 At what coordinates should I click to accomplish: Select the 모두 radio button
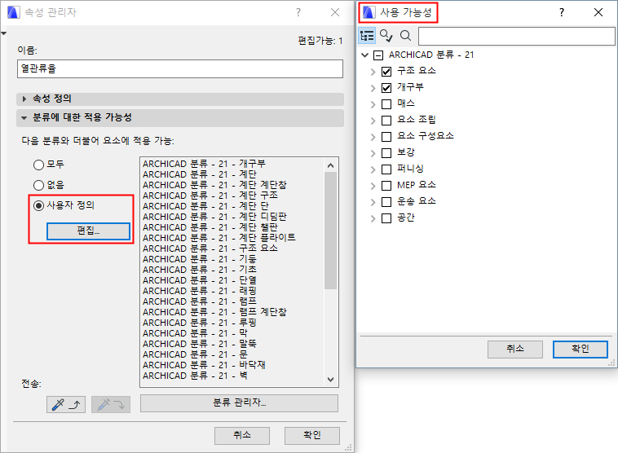38,165
